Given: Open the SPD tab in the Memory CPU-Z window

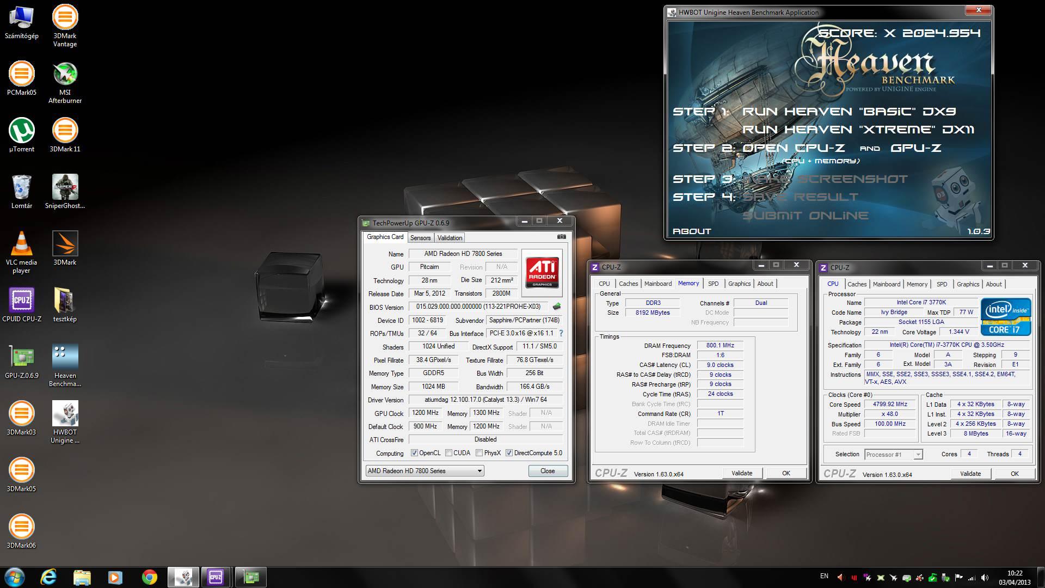Looking at the screenshot, I should tap(713, 284).
